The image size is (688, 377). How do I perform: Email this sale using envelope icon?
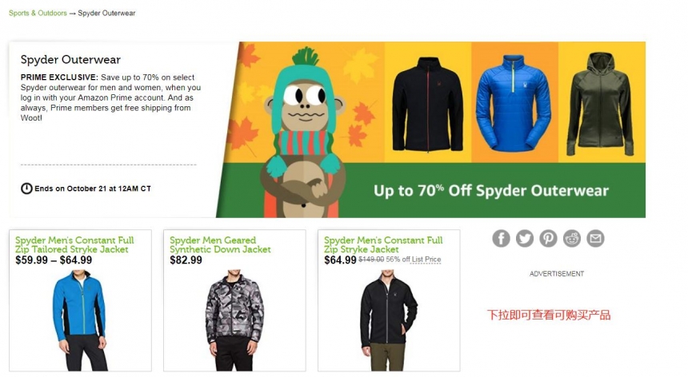tap(596, 239)
